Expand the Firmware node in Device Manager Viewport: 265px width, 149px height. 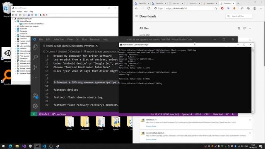coord(15,38)
